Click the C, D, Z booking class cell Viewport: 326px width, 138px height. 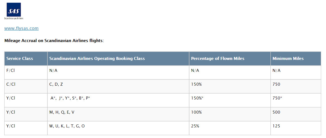(56, 84)
